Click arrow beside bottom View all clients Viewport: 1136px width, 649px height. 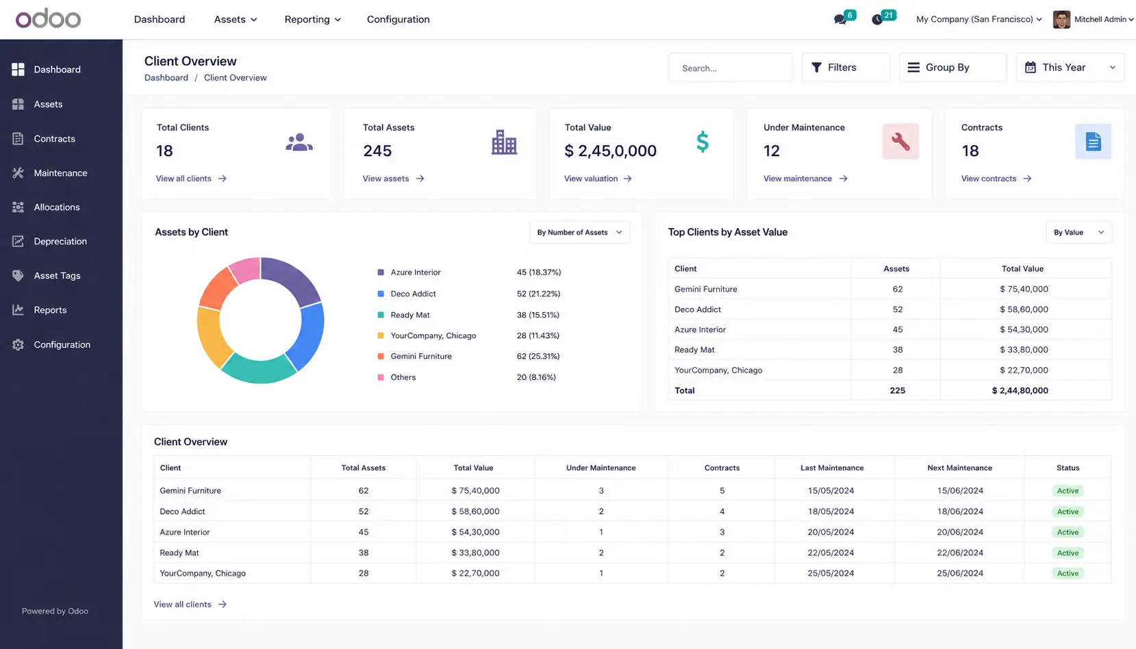[x=222, y=605]
